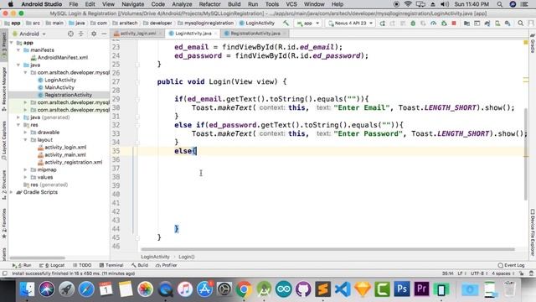
Task: Open the Terminal tool window
Action: click(x=111, y=265)
